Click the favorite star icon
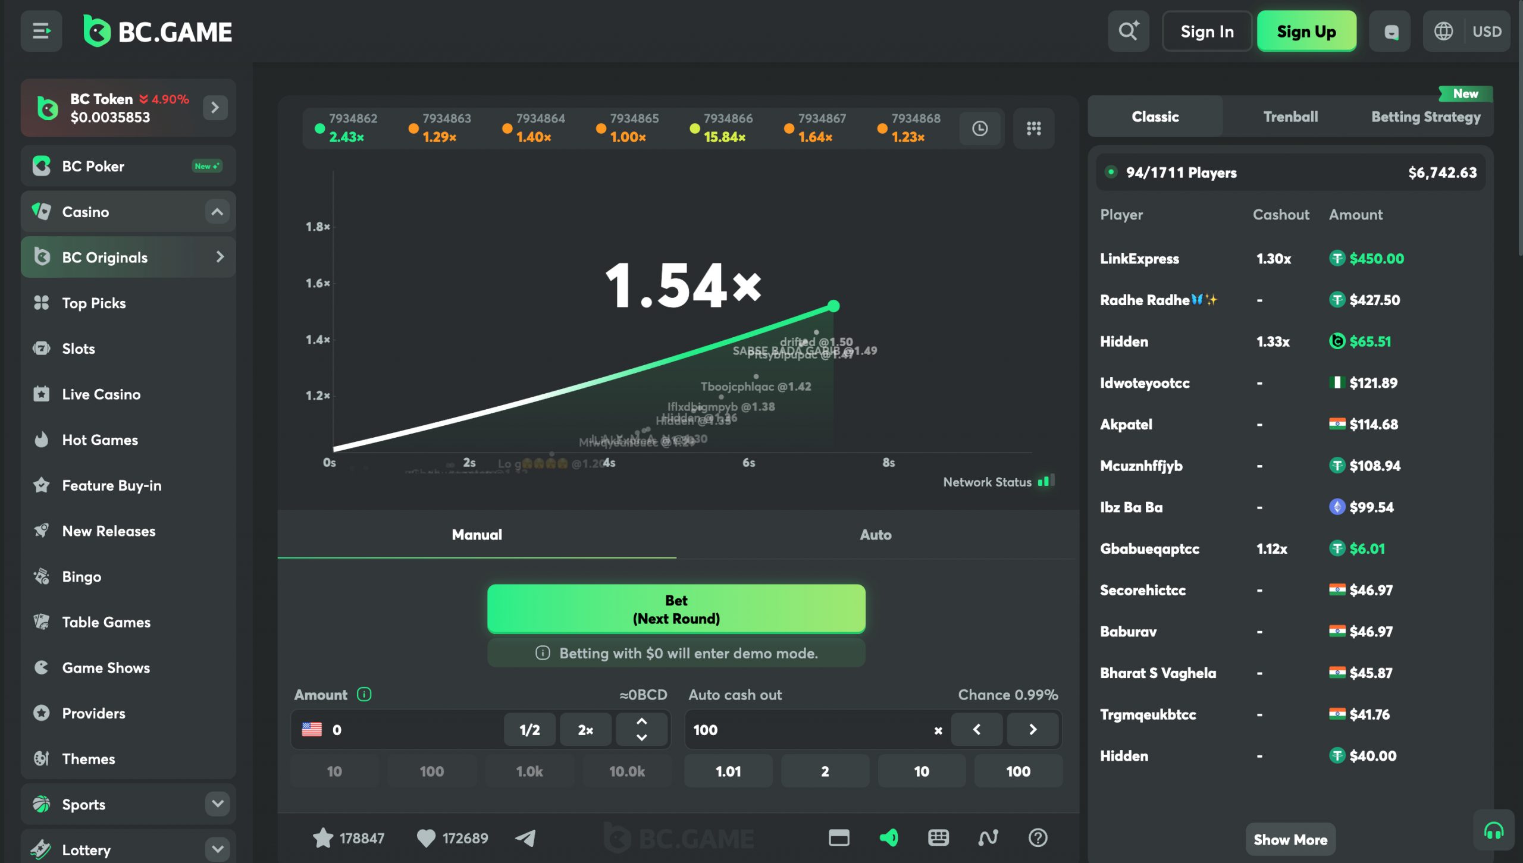This screenshot has width=1523, height=863. (x=323, y=837)
